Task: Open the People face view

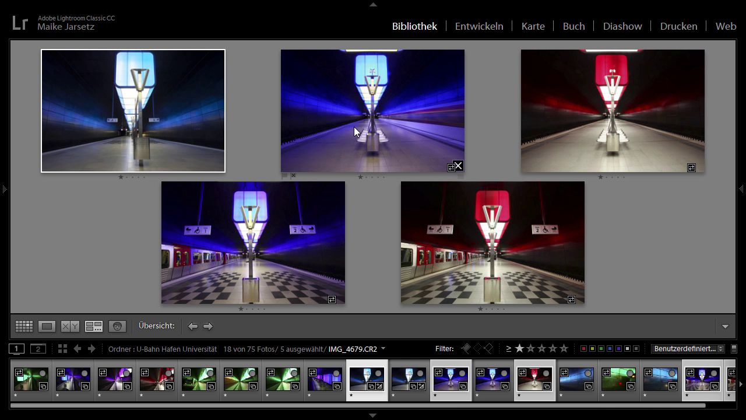Action: [x=117, y=327]
